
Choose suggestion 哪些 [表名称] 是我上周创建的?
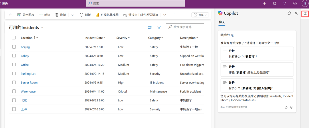click(x=257, y=69)
